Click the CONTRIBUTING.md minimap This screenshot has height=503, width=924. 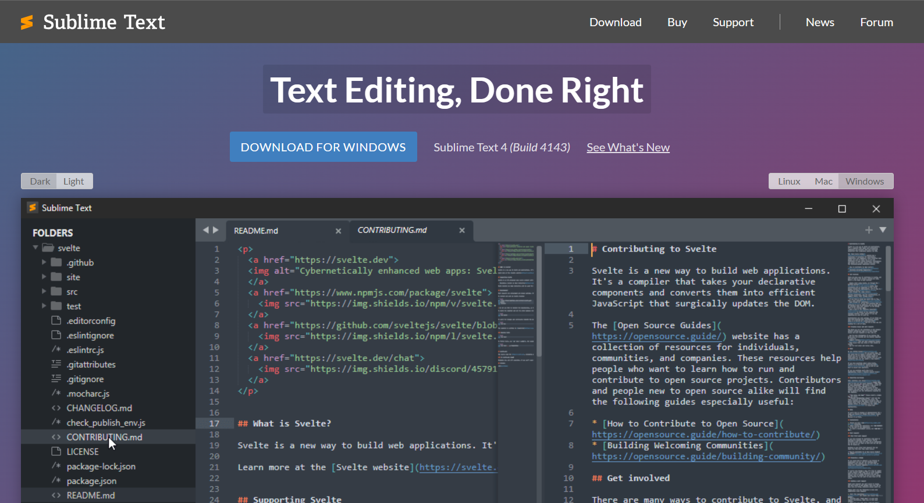tap(865, 373)
